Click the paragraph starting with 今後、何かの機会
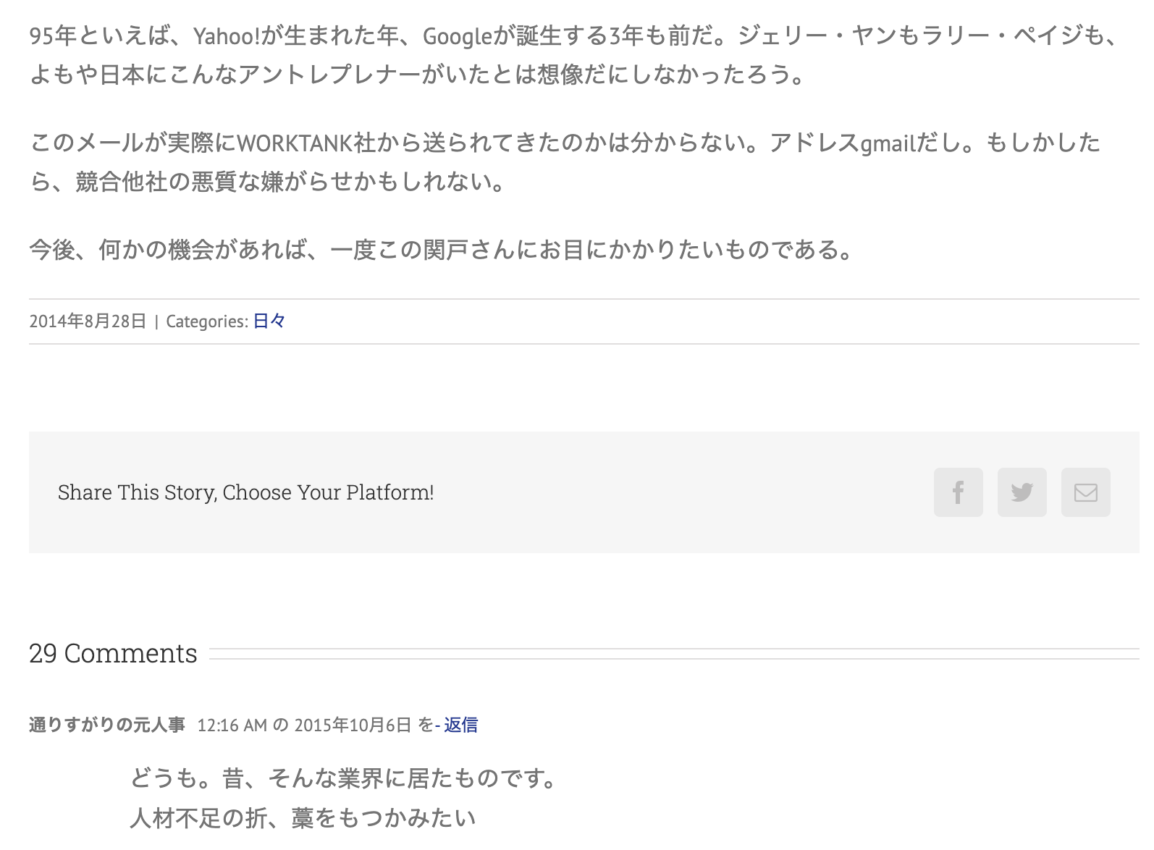1154x850 pixels. pyautogui.click(x=442, y=250)
